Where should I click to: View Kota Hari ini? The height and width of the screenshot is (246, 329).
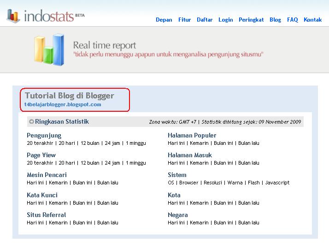tap(176, 203)
